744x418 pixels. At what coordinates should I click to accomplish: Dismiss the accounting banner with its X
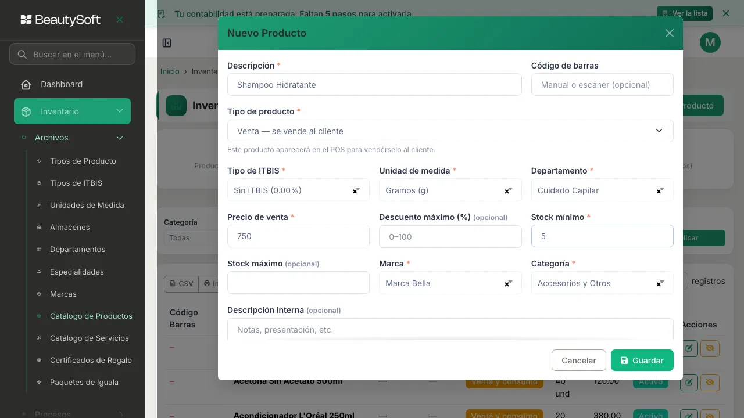pos(725,13)
